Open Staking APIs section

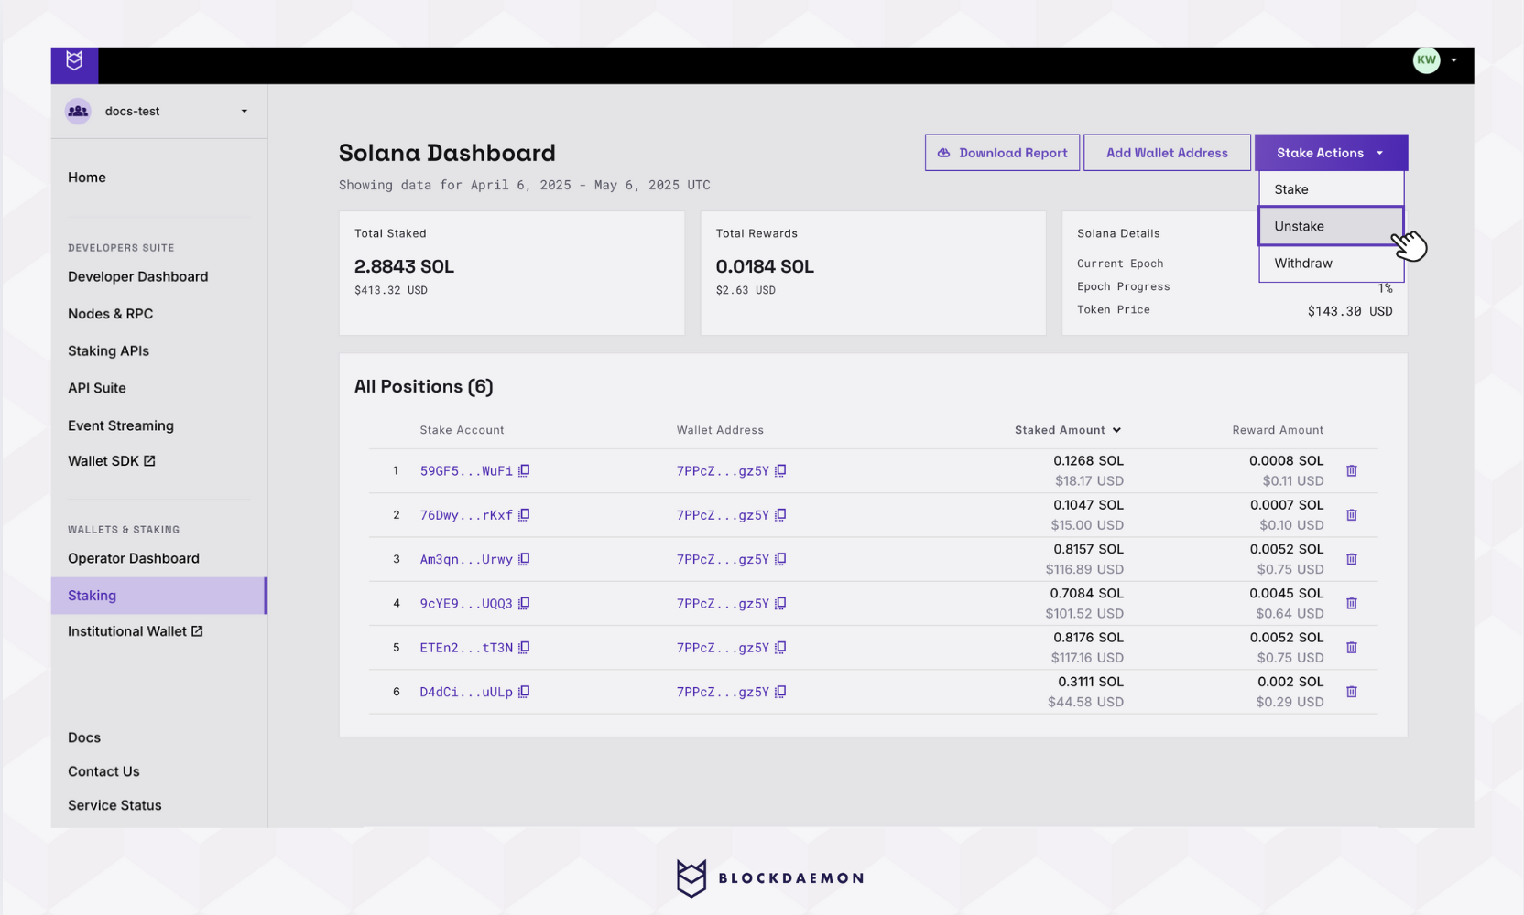[108, 350]
